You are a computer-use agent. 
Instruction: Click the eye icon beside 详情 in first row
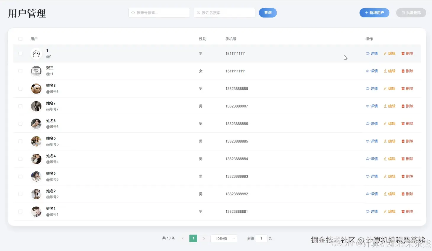click(367, 53)
